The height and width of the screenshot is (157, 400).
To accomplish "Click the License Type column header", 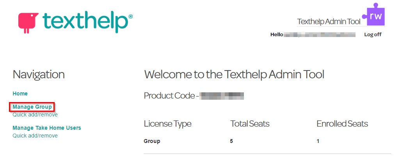I will pyautogui.click(x=167, y=124).
